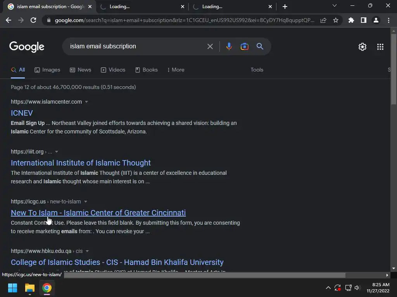
Task: Close the islam email subscription tab
Action: click(90, 7)
